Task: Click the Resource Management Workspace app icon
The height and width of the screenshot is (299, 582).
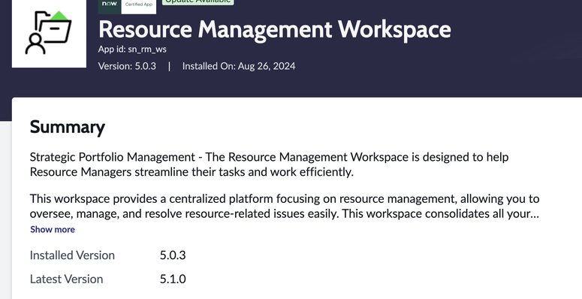Action: coord(49,33)
